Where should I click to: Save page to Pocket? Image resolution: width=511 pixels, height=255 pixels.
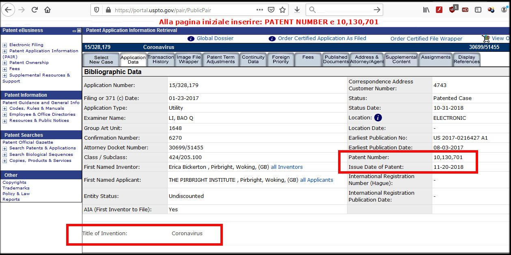click(271, 10)
